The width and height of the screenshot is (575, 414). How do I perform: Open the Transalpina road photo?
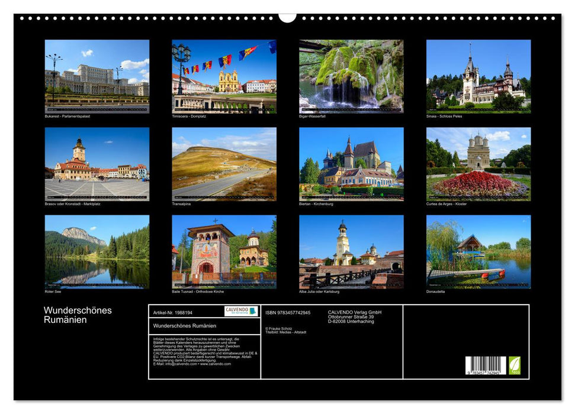click(224, 164)
